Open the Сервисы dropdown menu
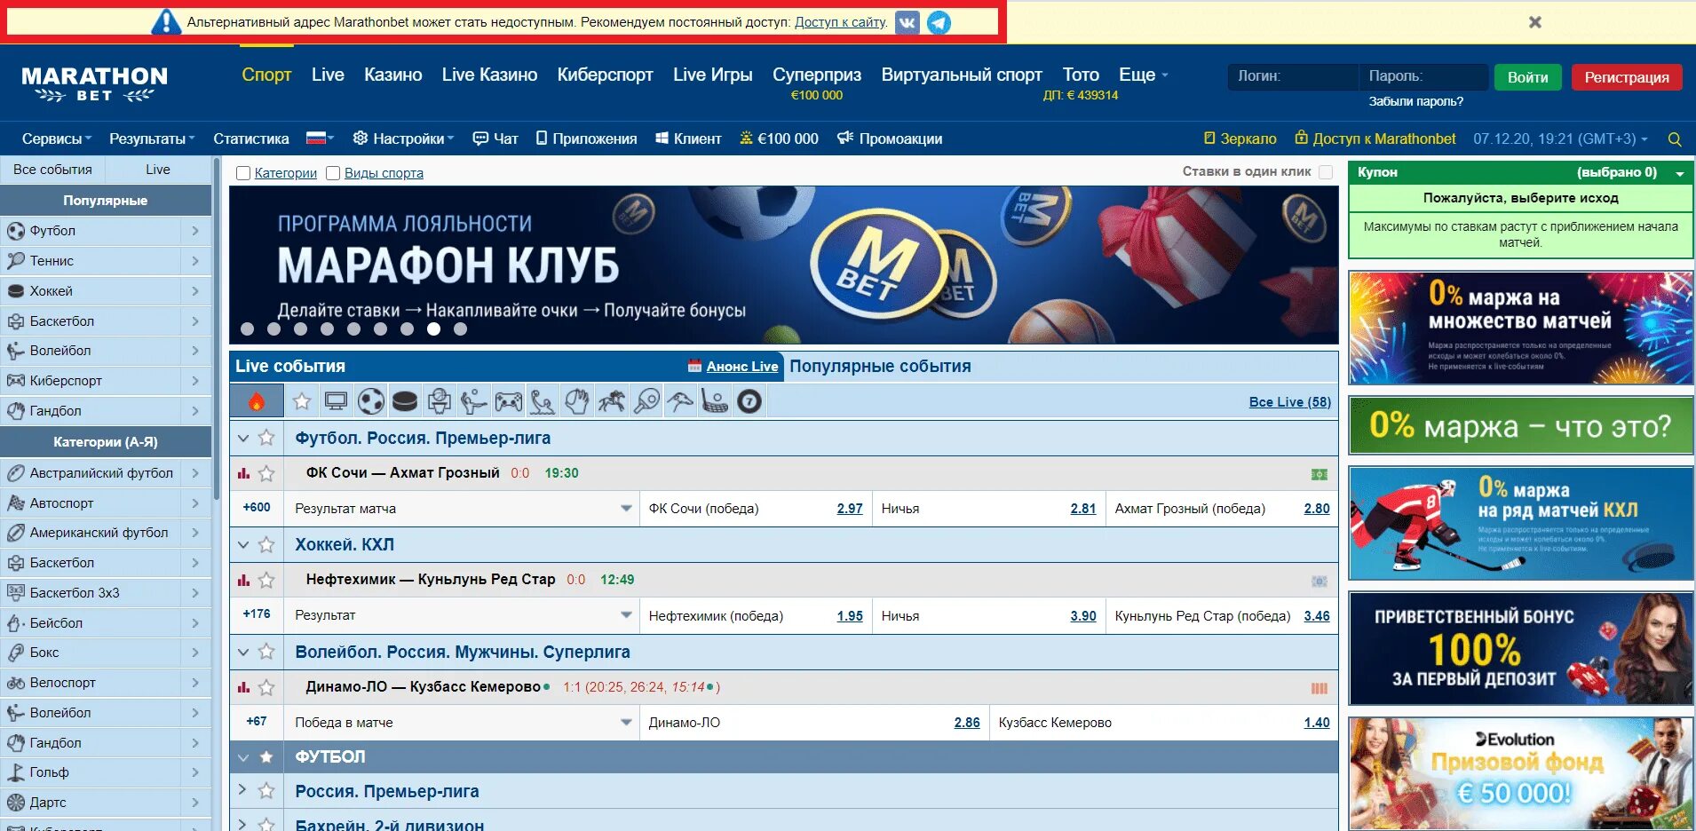Viewport: 1696px width, 831px height. tap(57, 138)
